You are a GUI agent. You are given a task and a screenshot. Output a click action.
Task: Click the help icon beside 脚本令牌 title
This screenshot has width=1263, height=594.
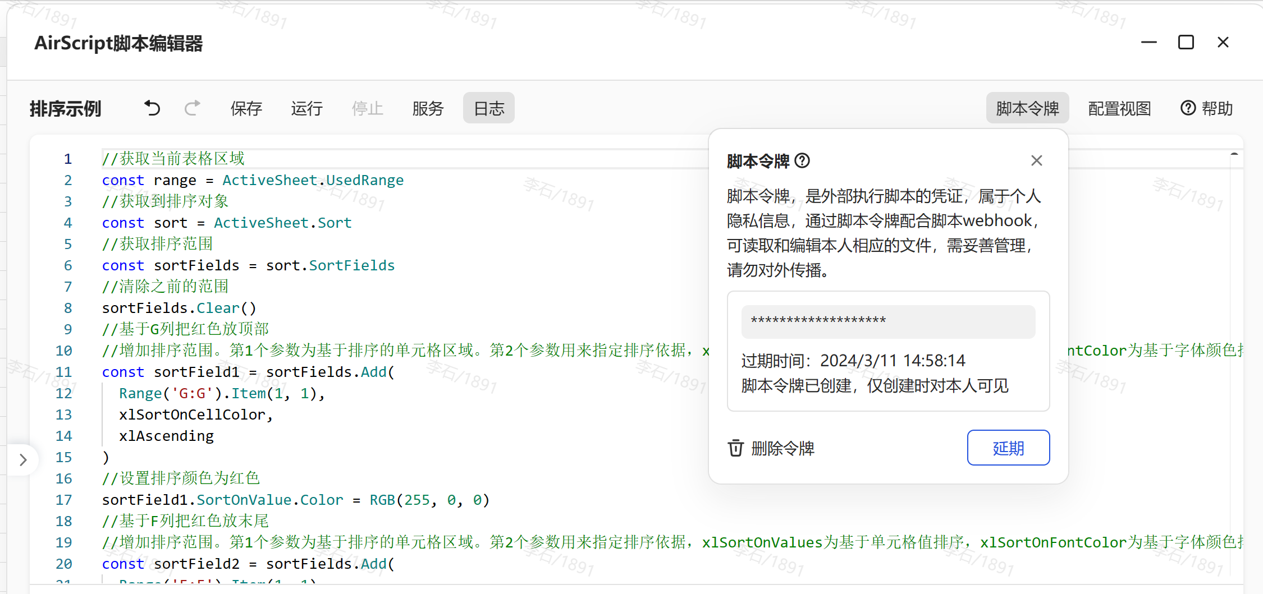[803, 161]
